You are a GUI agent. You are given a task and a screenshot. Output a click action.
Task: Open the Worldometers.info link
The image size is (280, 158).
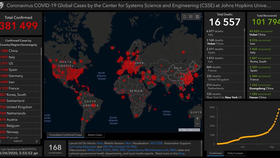click(157, 150)
